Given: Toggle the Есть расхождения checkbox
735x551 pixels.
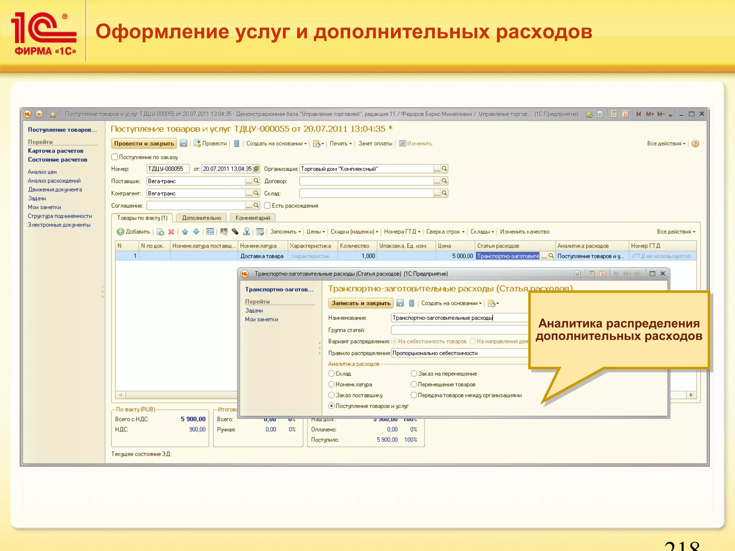Looking at the screenshot, I should (267, 205).
